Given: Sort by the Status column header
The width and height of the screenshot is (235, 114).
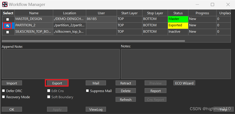Looking at the screenshot, I should tap(178, 13).
